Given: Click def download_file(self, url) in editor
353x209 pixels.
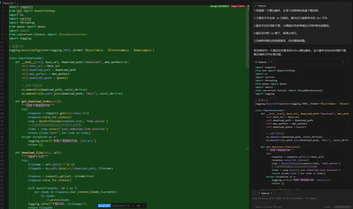Looking at the screenshot, I should click(x=38, y=153).
